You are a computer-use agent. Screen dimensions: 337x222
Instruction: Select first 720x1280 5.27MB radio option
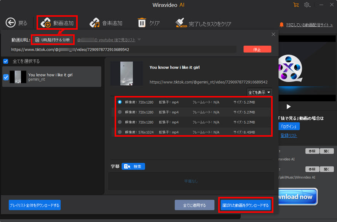120,102
